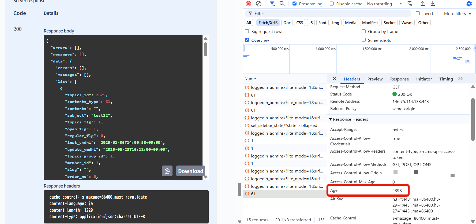
Task: Enable the Disable cache checkbox
Action: 332,4
